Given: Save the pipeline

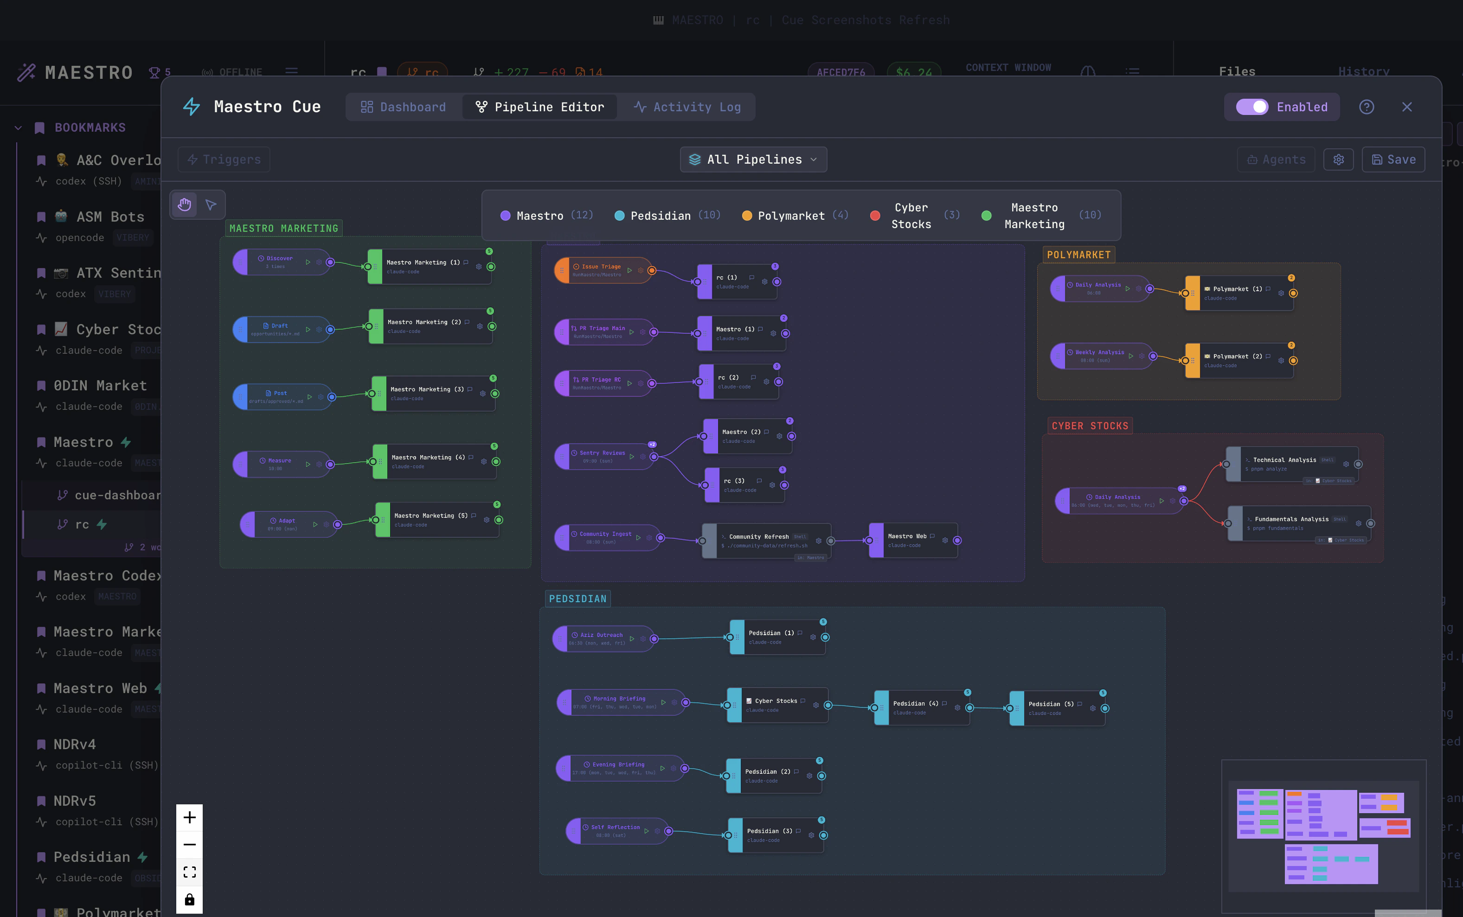Looking at the screenshot, I should (x=1393, y=159).
